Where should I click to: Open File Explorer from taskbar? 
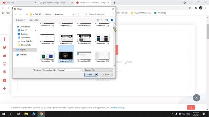(x=26, y=114)
